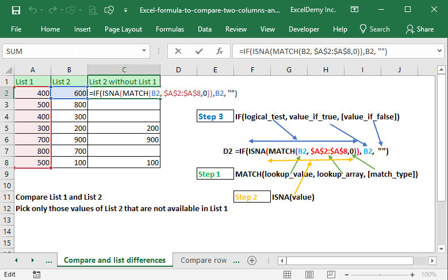
Task: Click the Search lightbulb box
Action: tap(374, 29)
